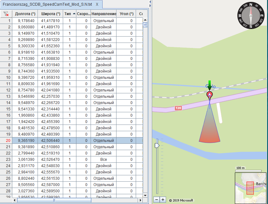Click longitude cell 1,960860

click(x=25, y=116)
